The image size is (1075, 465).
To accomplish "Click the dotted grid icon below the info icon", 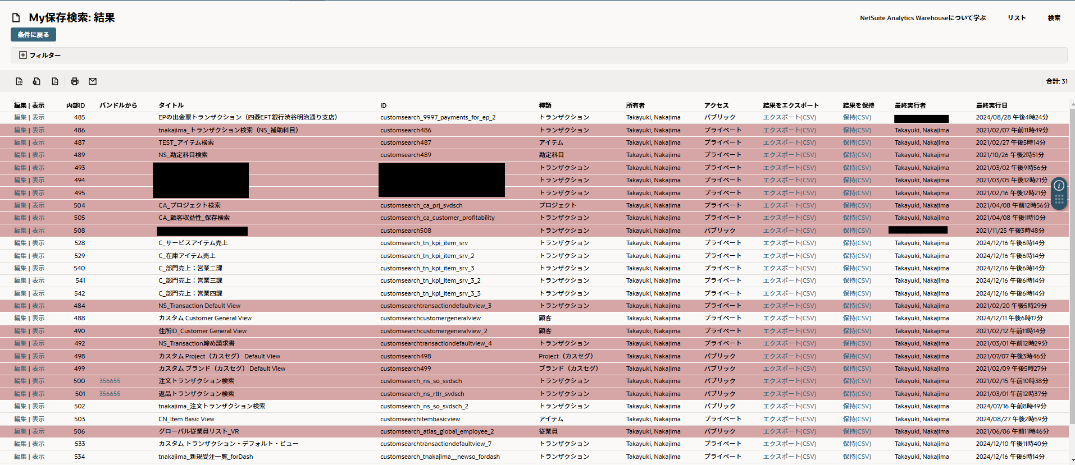I will (1059, 199).
